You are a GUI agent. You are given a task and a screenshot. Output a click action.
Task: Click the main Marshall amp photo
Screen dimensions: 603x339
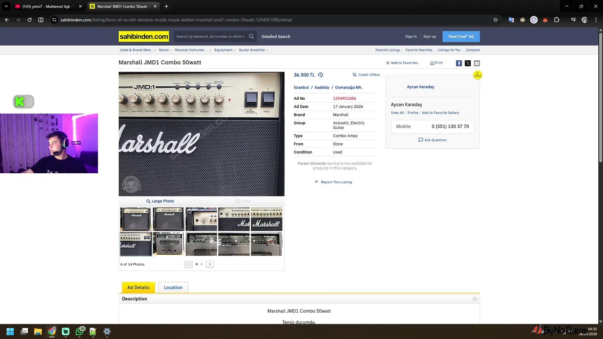tap(202, 134)
